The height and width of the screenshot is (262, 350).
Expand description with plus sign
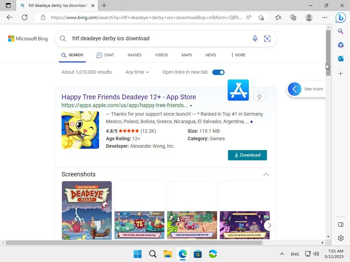point(252,122)
